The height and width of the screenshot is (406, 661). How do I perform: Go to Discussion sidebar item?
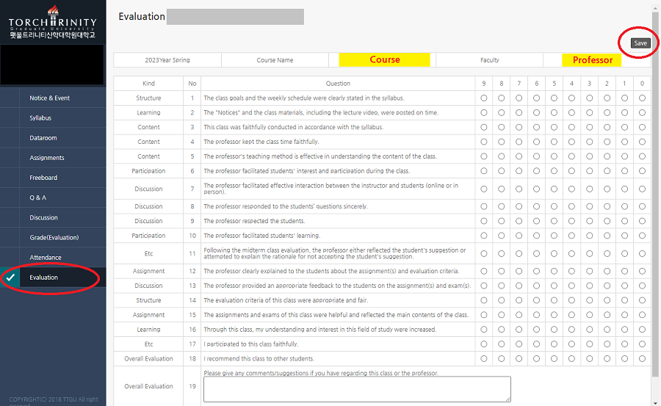(43, 217)
